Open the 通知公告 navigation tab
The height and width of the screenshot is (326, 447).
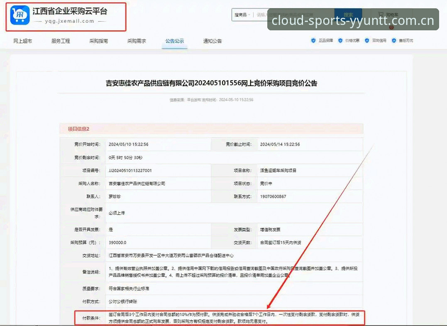pos(213,41)
